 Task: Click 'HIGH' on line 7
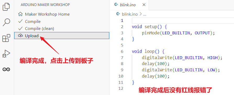[x=213, y=58]
